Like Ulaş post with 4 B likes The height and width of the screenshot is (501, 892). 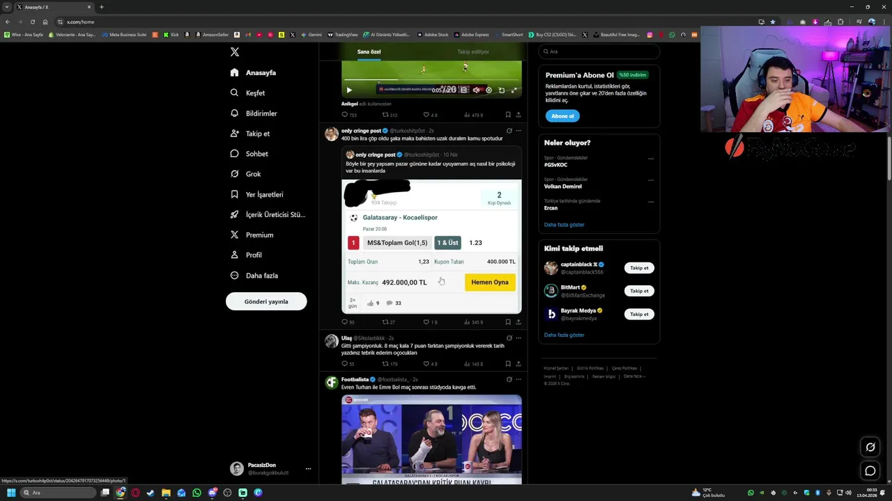click(x=431, y=364)
